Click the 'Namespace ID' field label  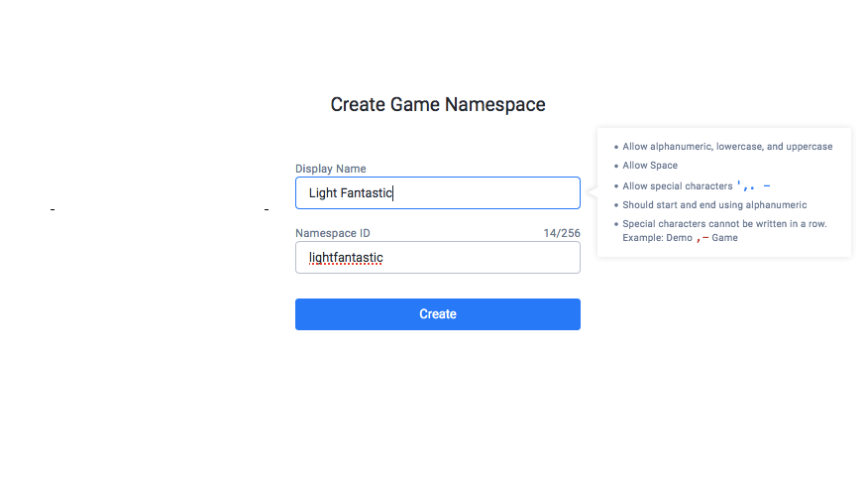pyautogui.click(x=333, y=233)
